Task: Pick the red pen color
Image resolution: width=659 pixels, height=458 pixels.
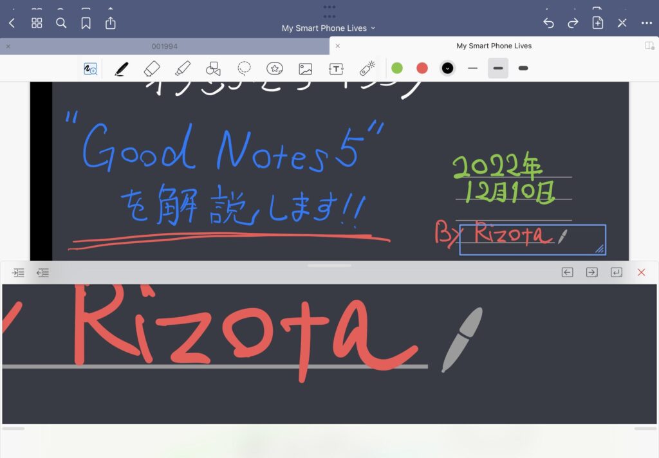Action: [422, 68]
